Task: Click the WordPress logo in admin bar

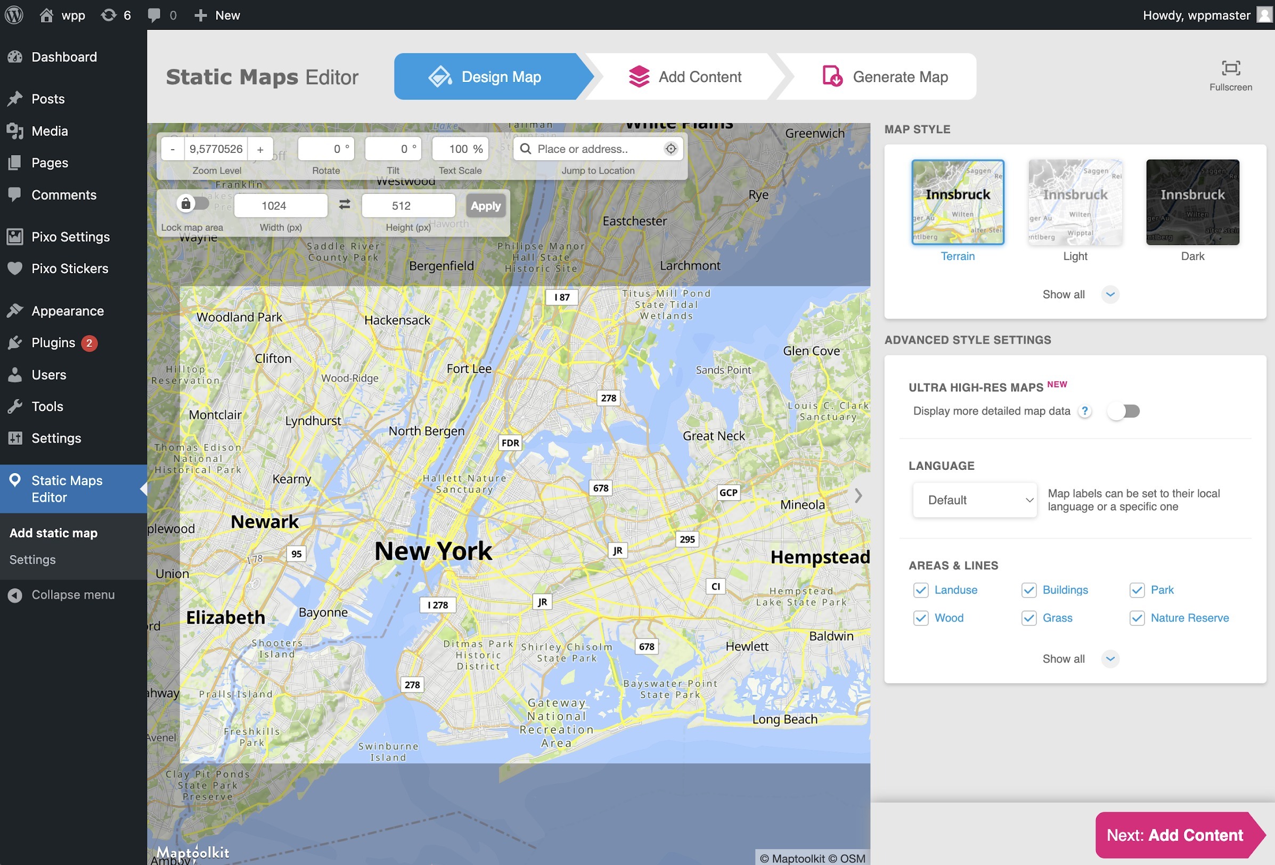Action: pyautogui.click(x=14, y=15)
